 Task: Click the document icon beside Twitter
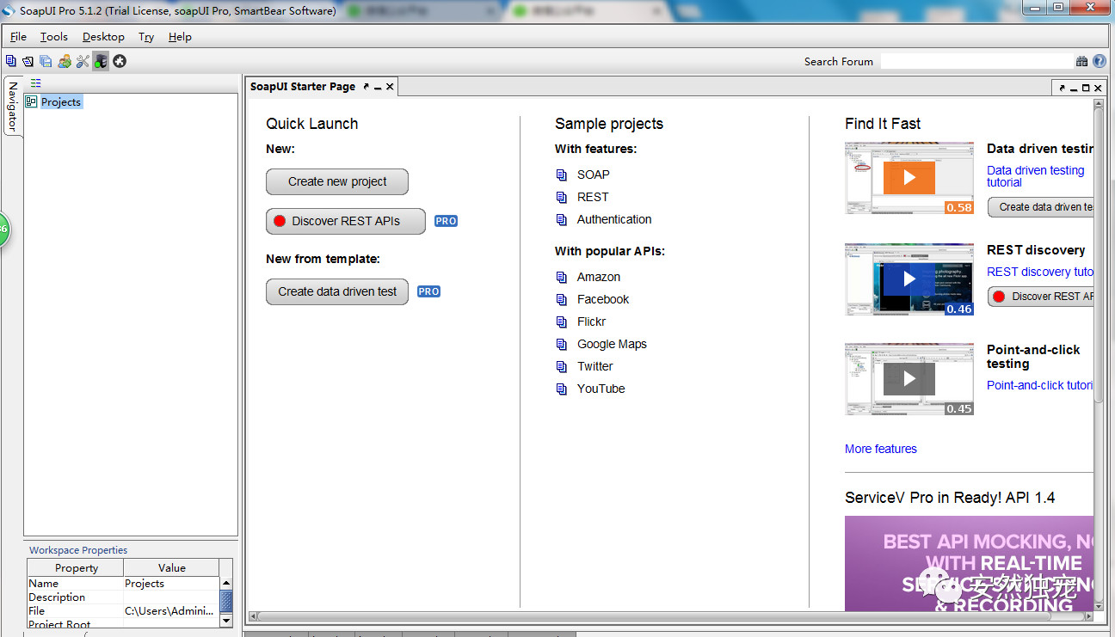click(562, 366)
